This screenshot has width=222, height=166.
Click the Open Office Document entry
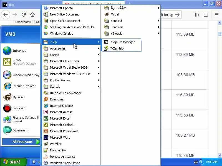pyautogui.click(x=71, y=21)
